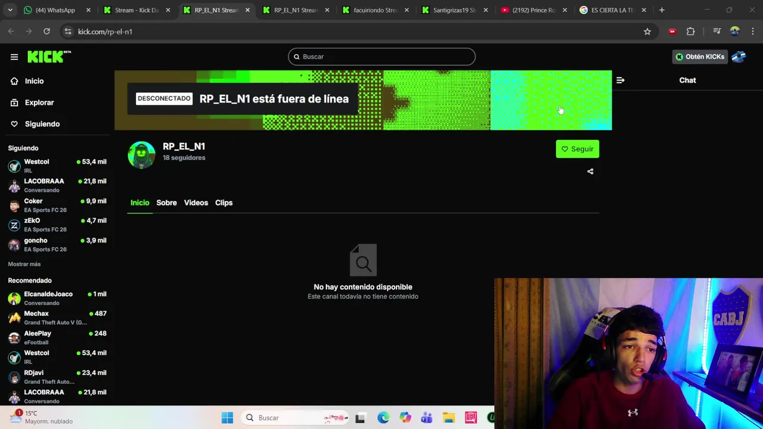This screenshot has width=763, height=429.
Task: Open RP_EL_N1 channel avatar
Action: pyautogui.click(x=141, y=155)
